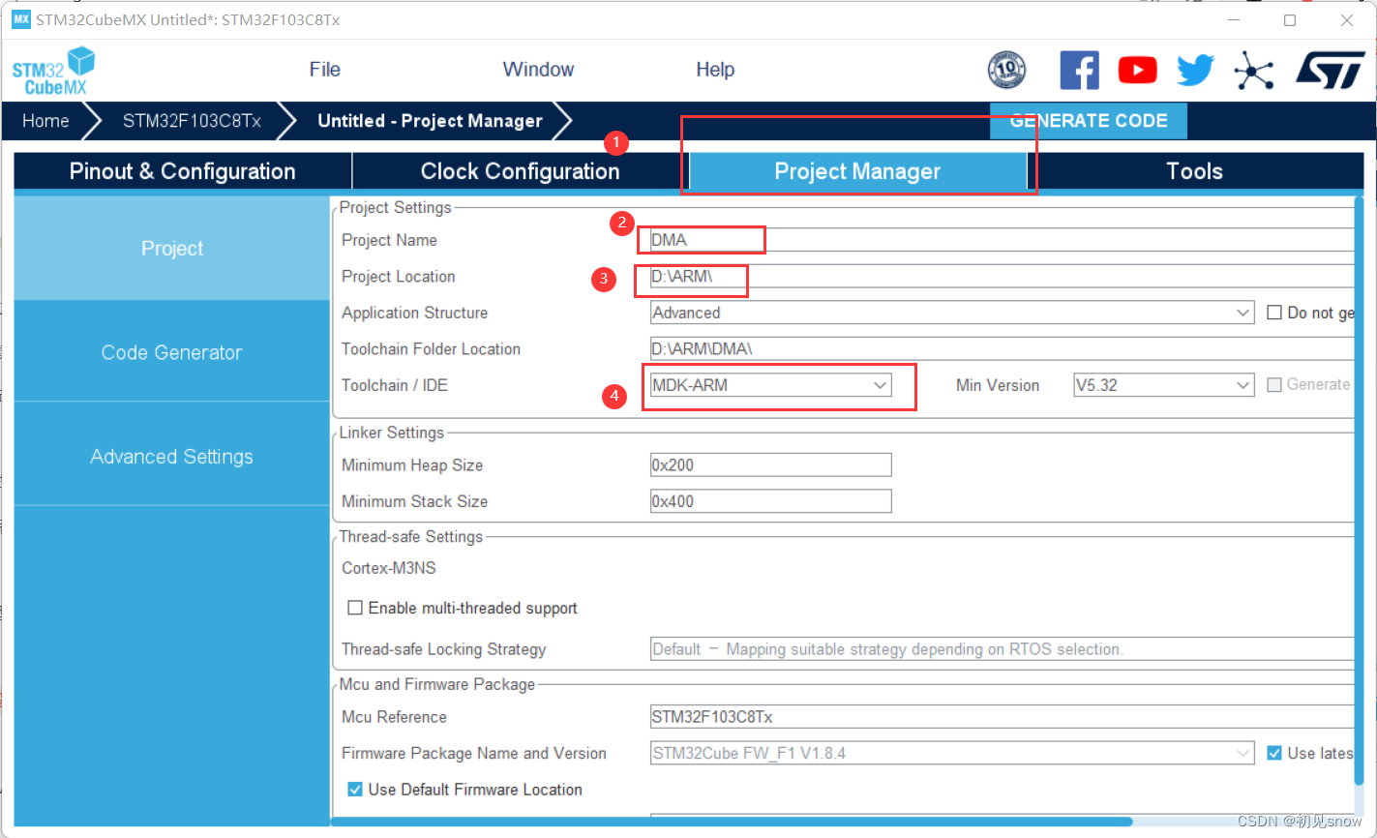This screenshot has height=838, width=1377.
Task: Click the Mcu and Firmware Package title
Action: coord(437,684)
